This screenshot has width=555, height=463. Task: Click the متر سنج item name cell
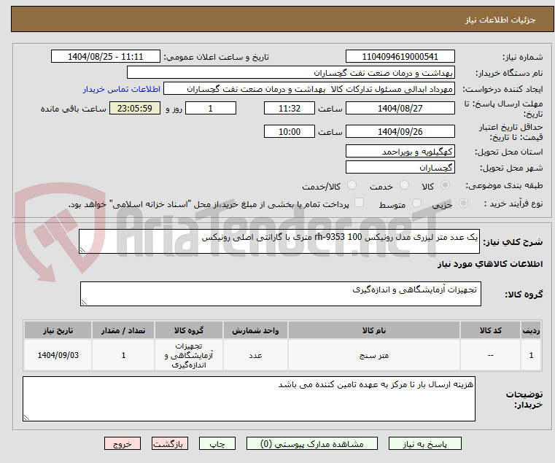[374, 355]
